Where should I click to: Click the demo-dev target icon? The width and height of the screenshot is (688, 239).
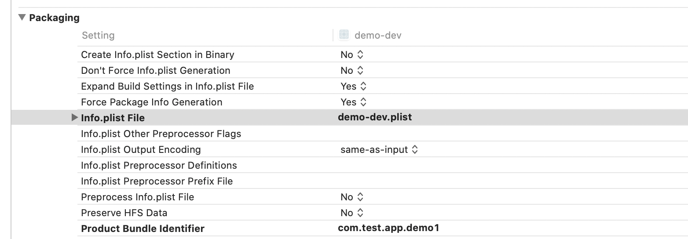[344, 35]
